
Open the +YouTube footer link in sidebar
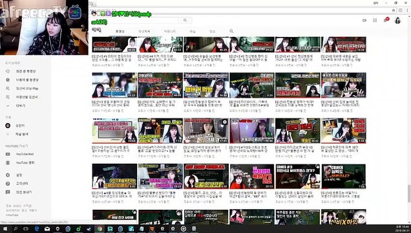12,215
